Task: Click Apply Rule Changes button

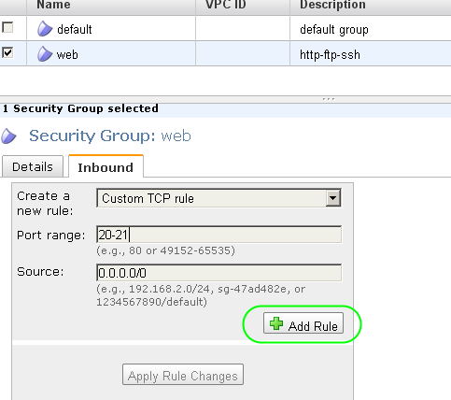Action: coord(183,375)
